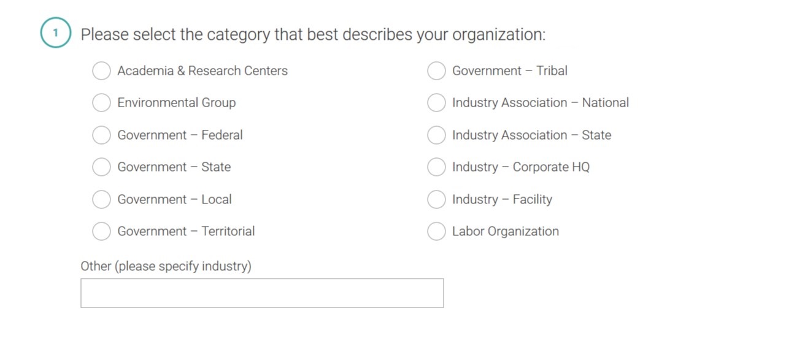
Task: Click the 'Industry – Facility' label text
Action: point(502,200)
